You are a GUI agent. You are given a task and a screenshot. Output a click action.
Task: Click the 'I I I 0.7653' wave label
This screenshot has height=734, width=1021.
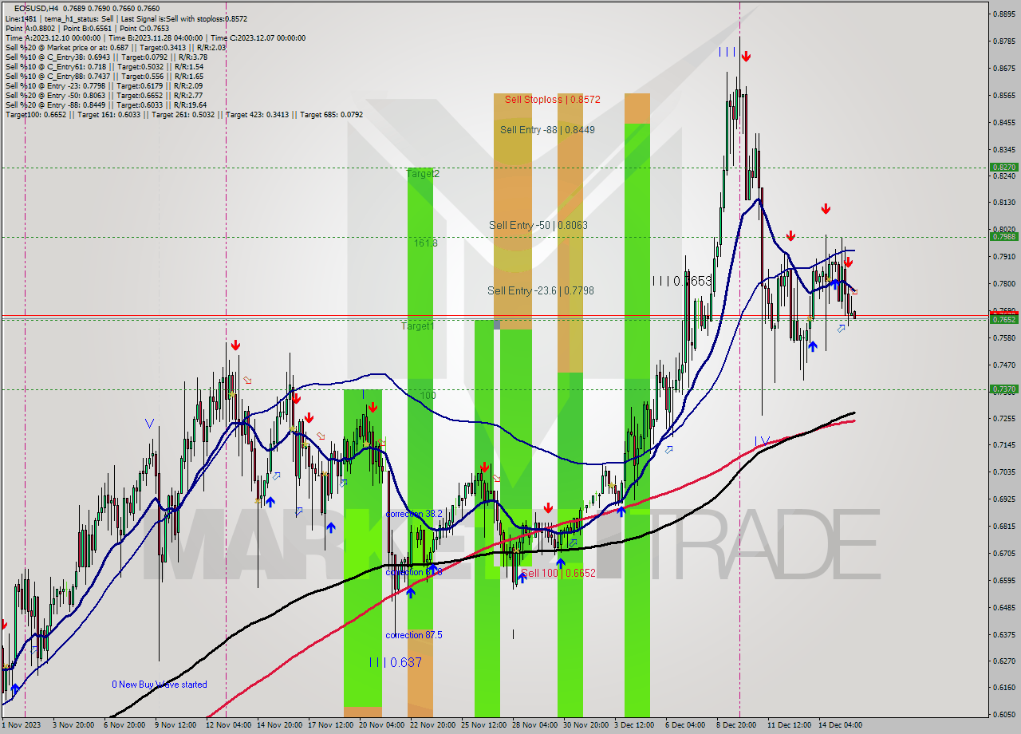click(682, 281)
